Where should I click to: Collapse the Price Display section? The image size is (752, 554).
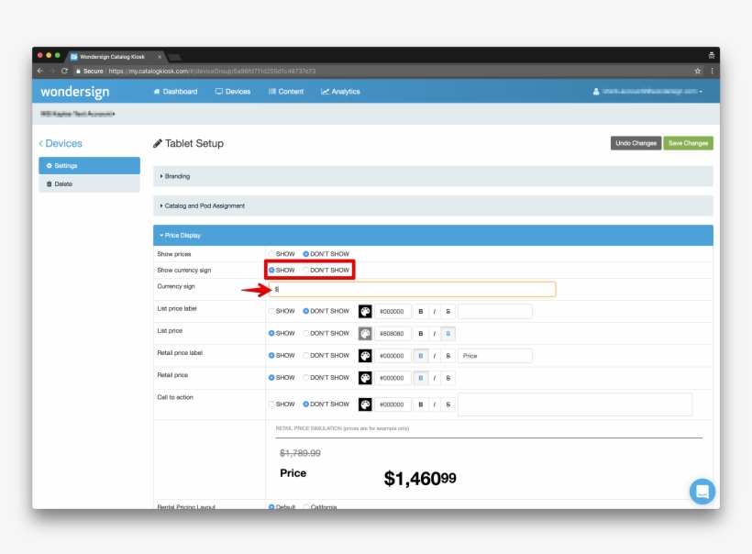click(181, 236)
